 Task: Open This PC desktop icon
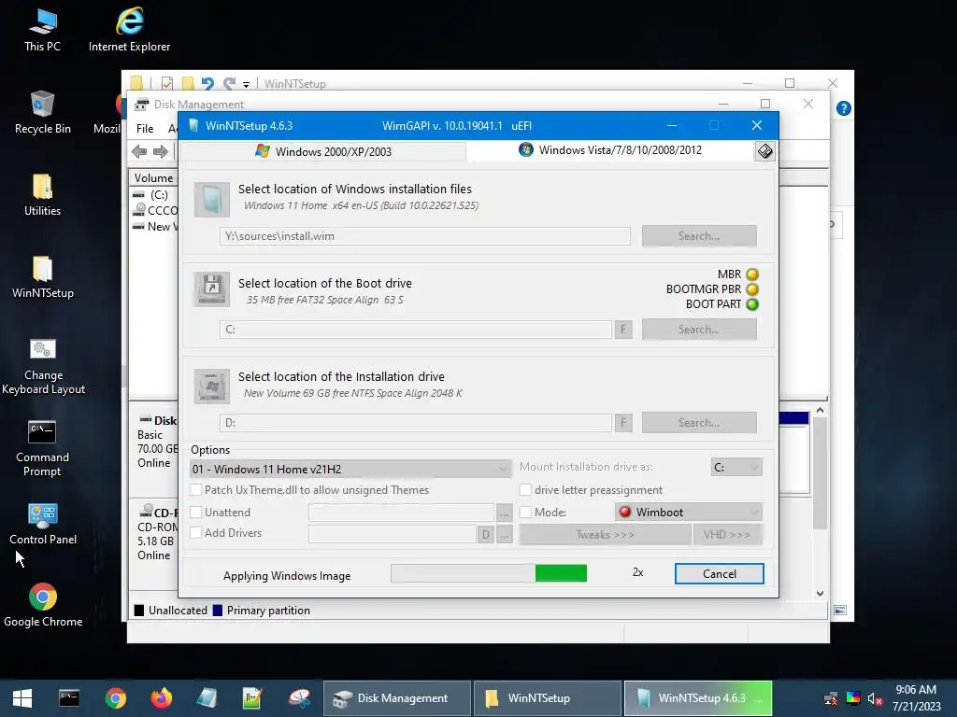point(42,29)
